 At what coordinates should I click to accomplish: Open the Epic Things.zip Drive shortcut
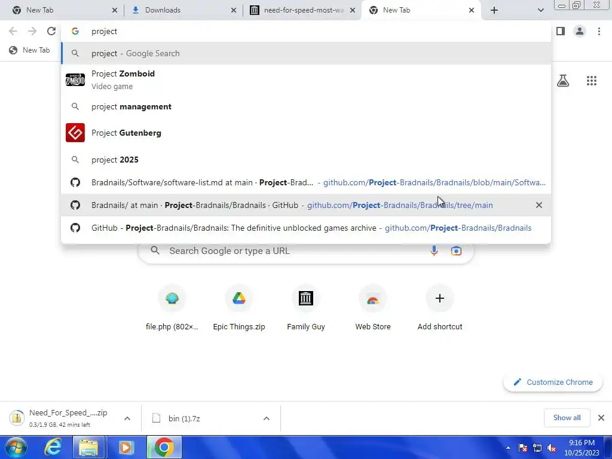(239, 308)
